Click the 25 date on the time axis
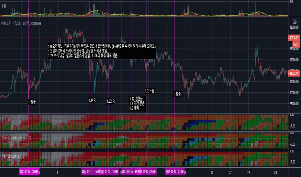The image size is (301, 177). coord(212,172)
